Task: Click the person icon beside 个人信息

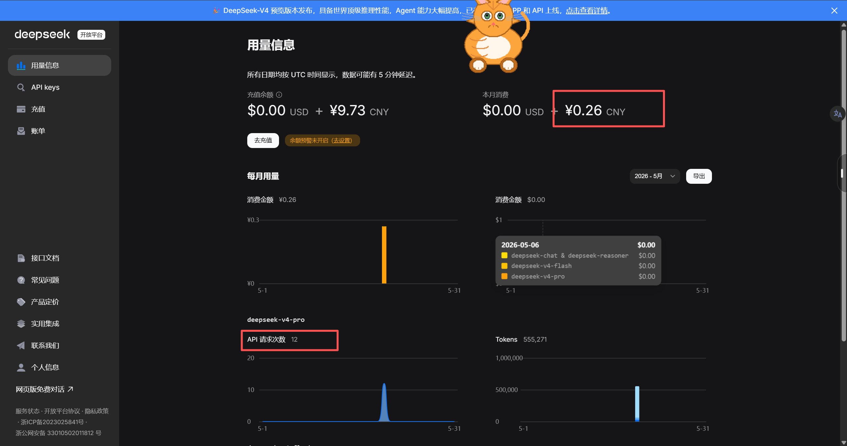Action: [21, 368]
